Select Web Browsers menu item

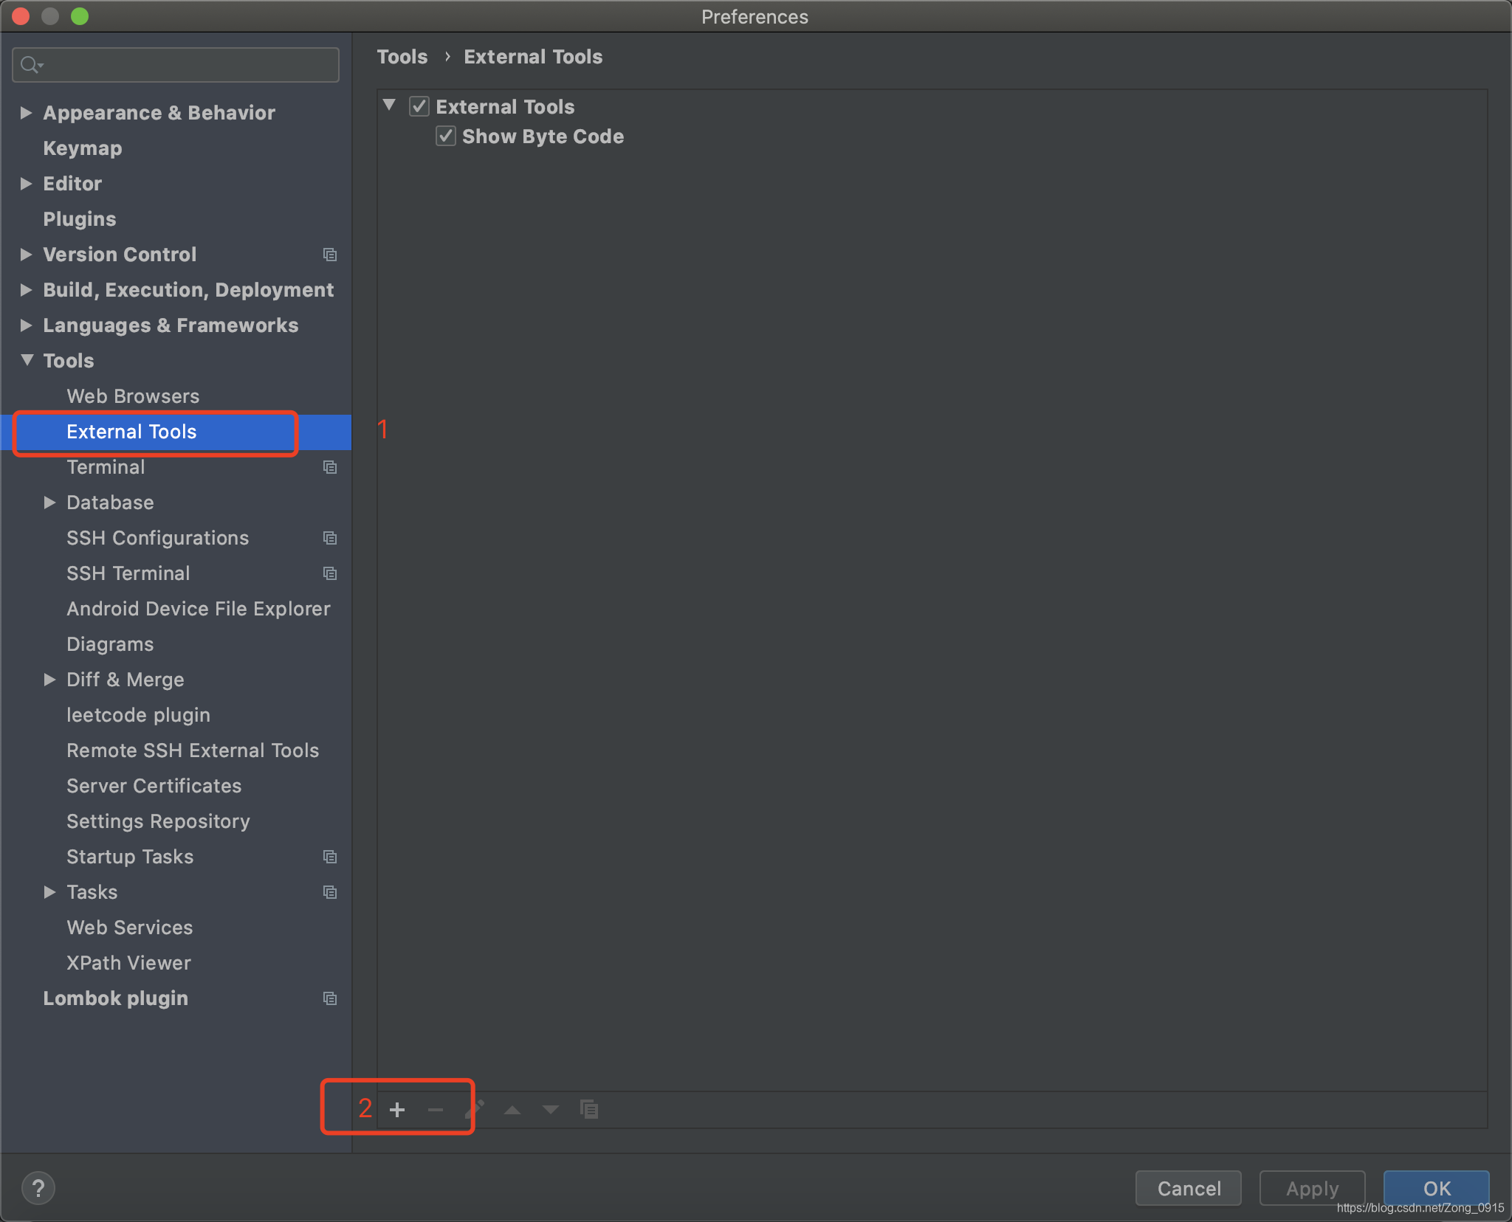point(134,396)
